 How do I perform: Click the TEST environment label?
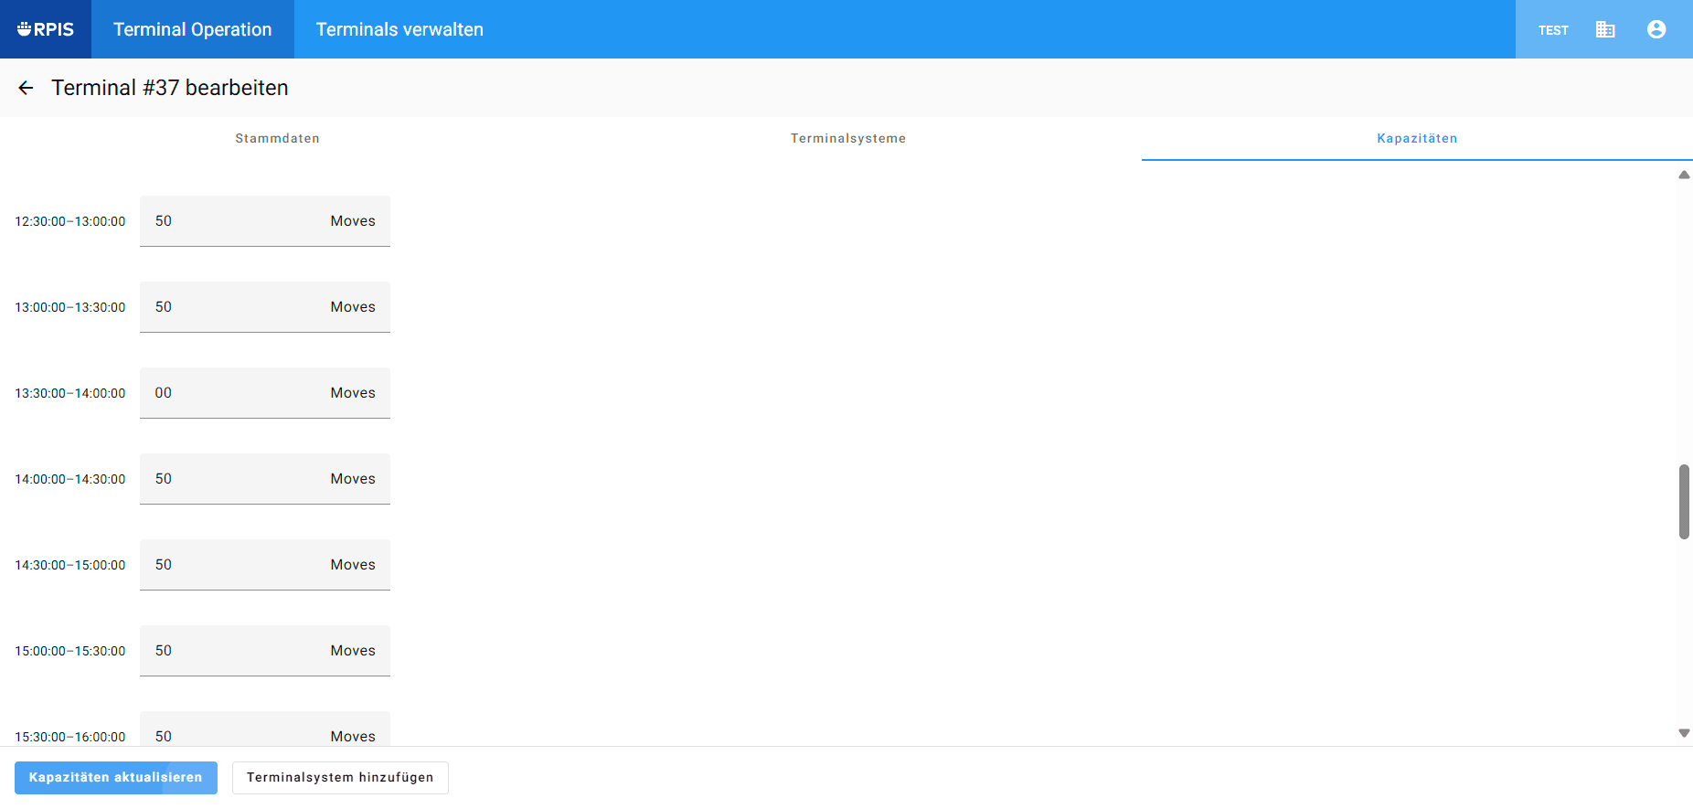(x=1553, y=30)
